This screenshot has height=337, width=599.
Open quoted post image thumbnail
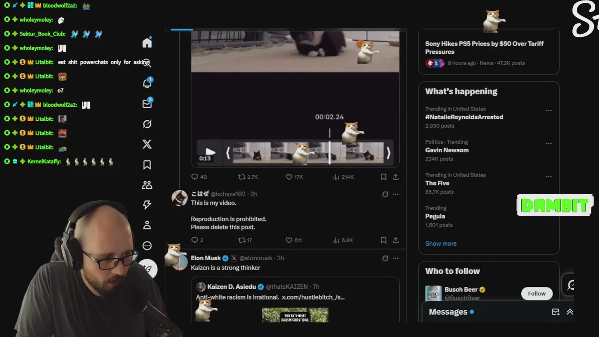pyautogui.click(x=295, y=315)
